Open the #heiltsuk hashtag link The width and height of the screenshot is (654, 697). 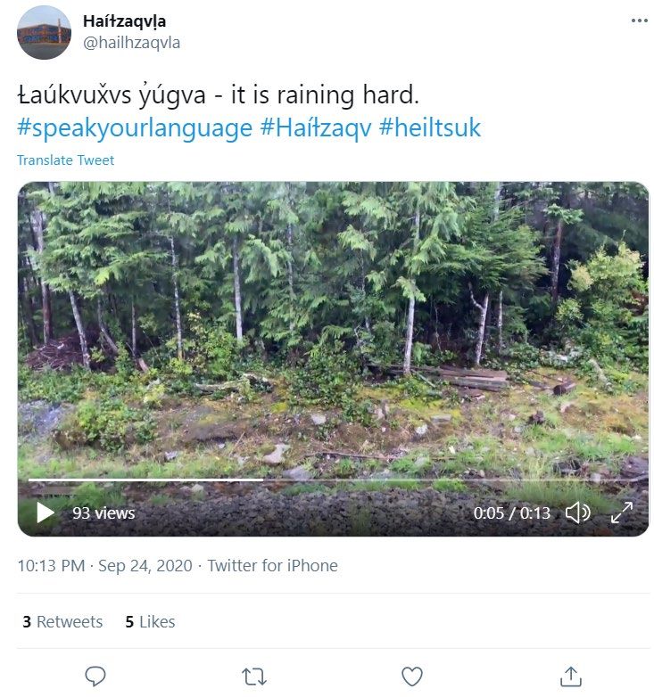430,128
